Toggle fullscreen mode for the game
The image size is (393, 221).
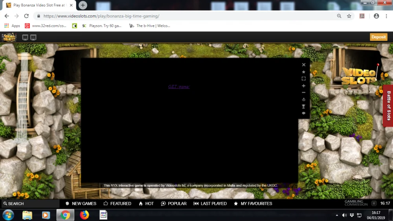pyautogui.click(x=303, y=79)
